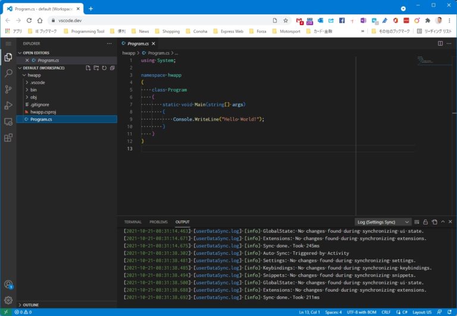Viewport: 457px width, 316px height.
Task: Click the New File icon in workspace header
Action: pos(88,68)
